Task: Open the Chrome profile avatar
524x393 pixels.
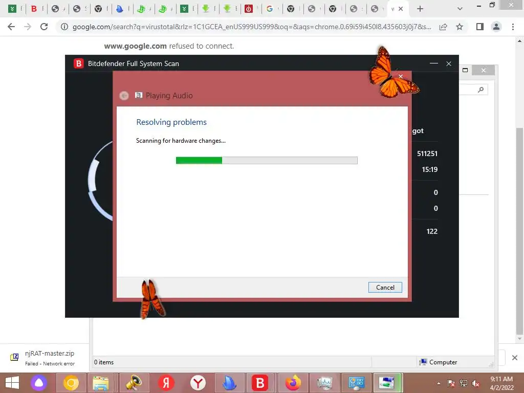Action: 496,27
